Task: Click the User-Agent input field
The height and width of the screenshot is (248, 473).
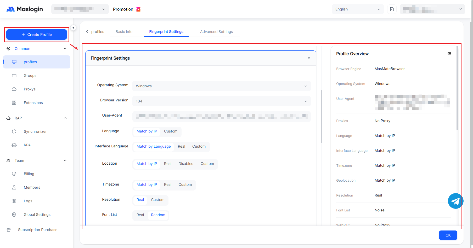Action: [221, 117]
